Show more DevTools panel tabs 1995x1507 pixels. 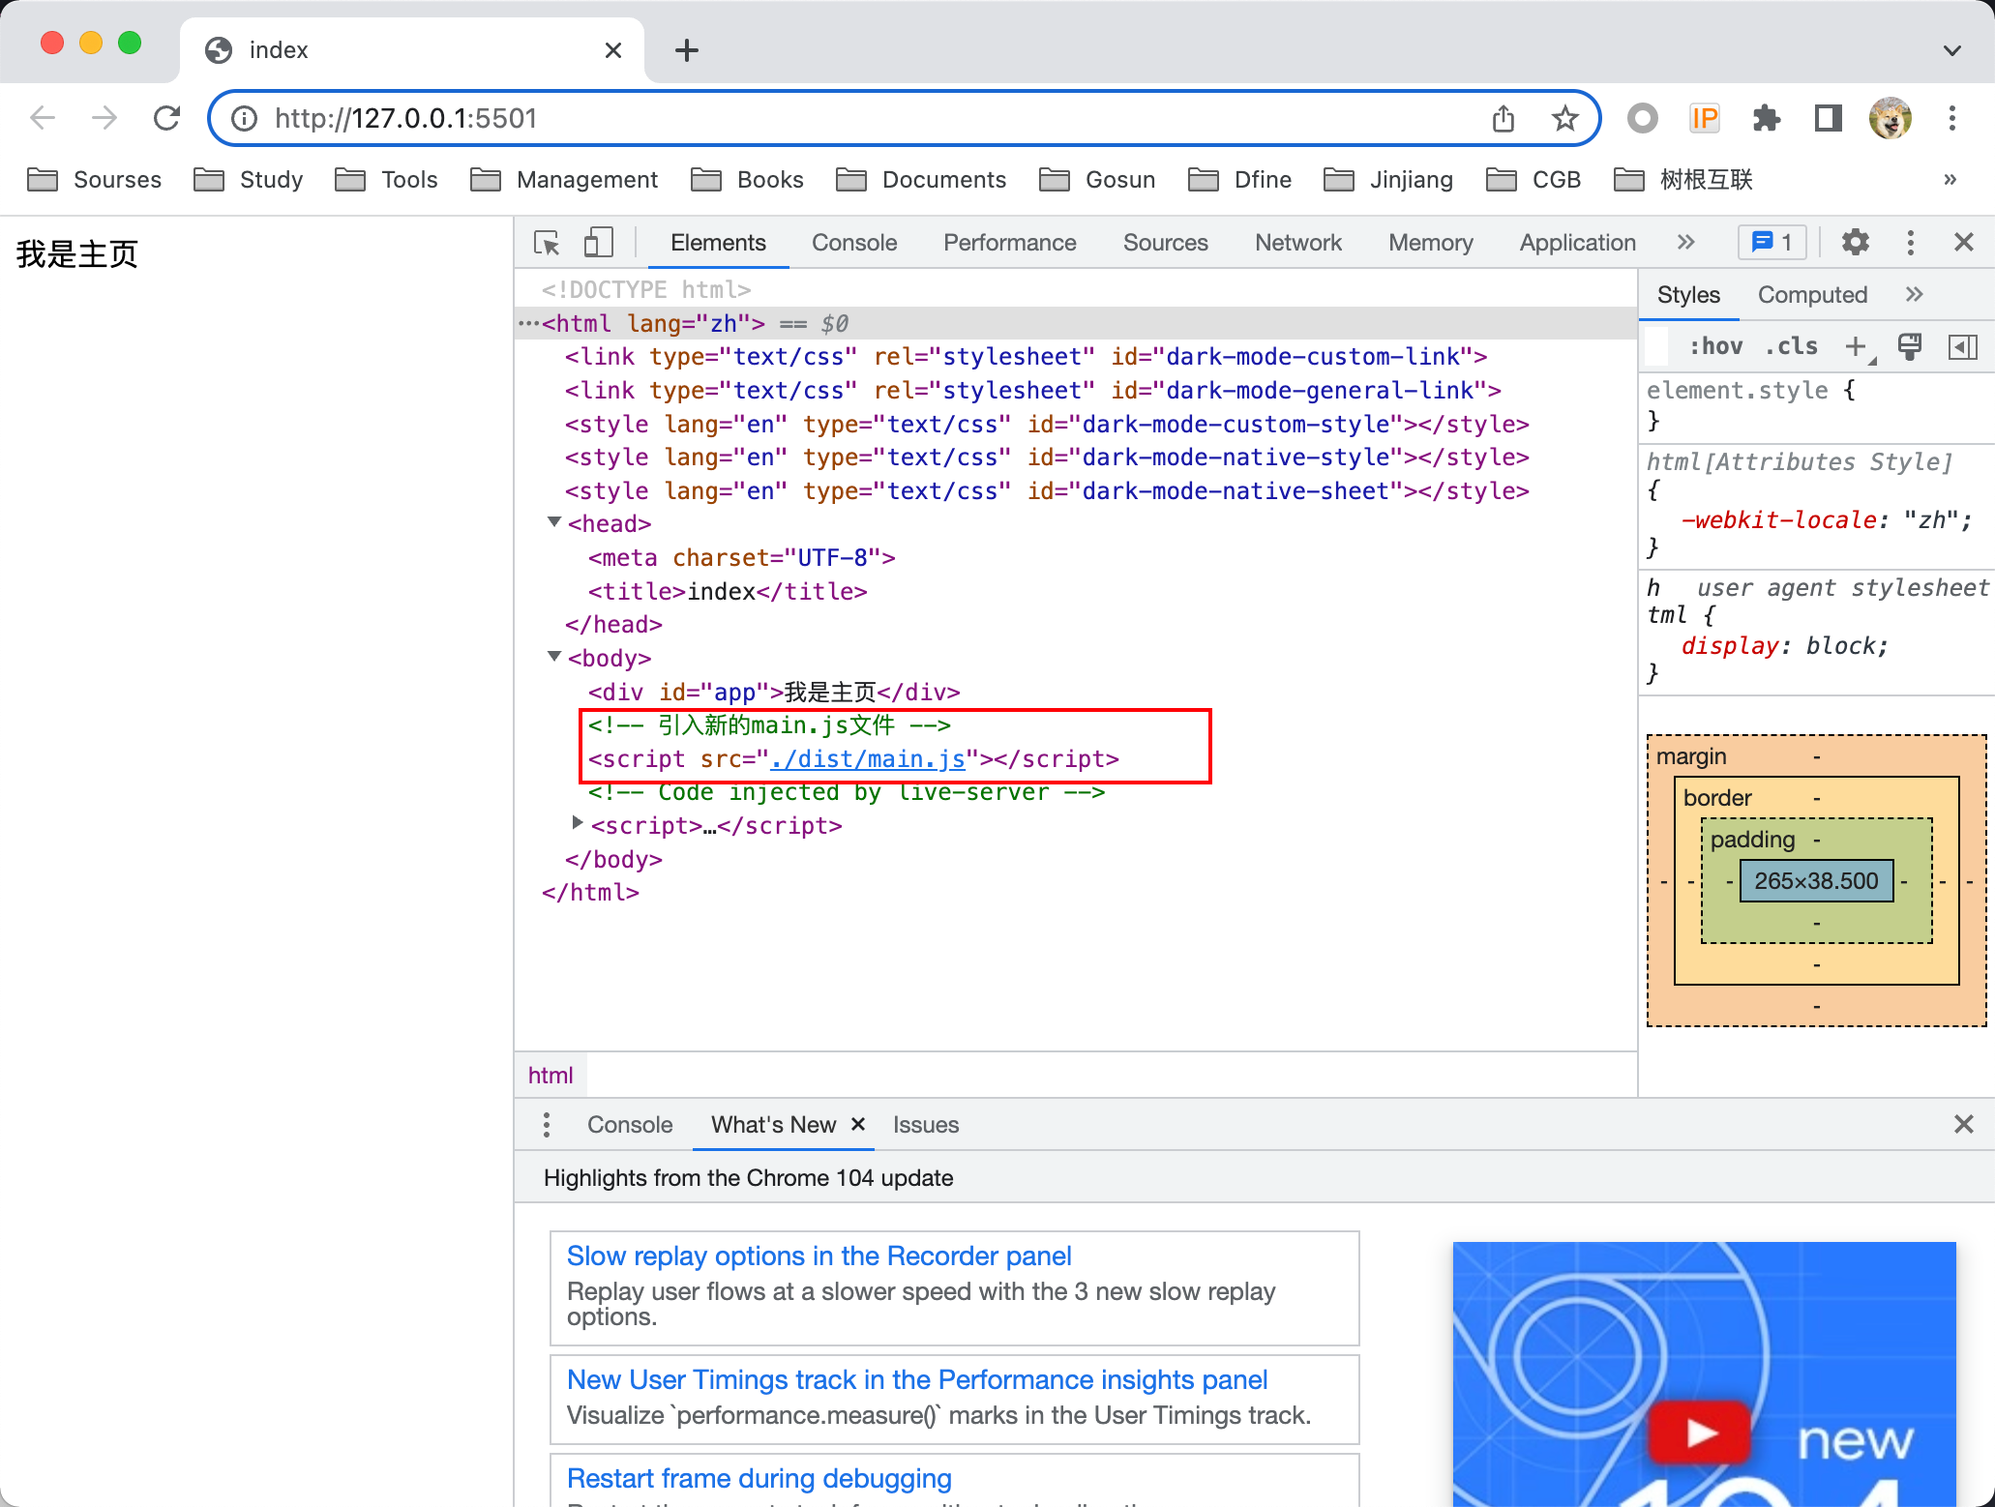[x=1686, y=242]
